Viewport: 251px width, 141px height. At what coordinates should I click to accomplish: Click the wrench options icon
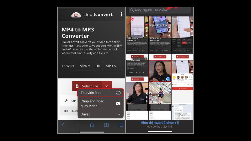click(x=66, y=101)
